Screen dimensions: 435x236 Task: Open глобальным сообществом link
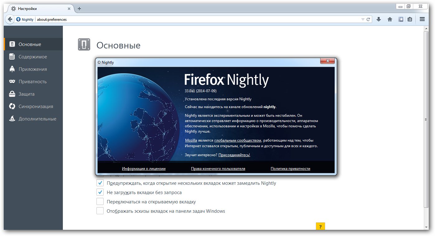click(238, 140)
